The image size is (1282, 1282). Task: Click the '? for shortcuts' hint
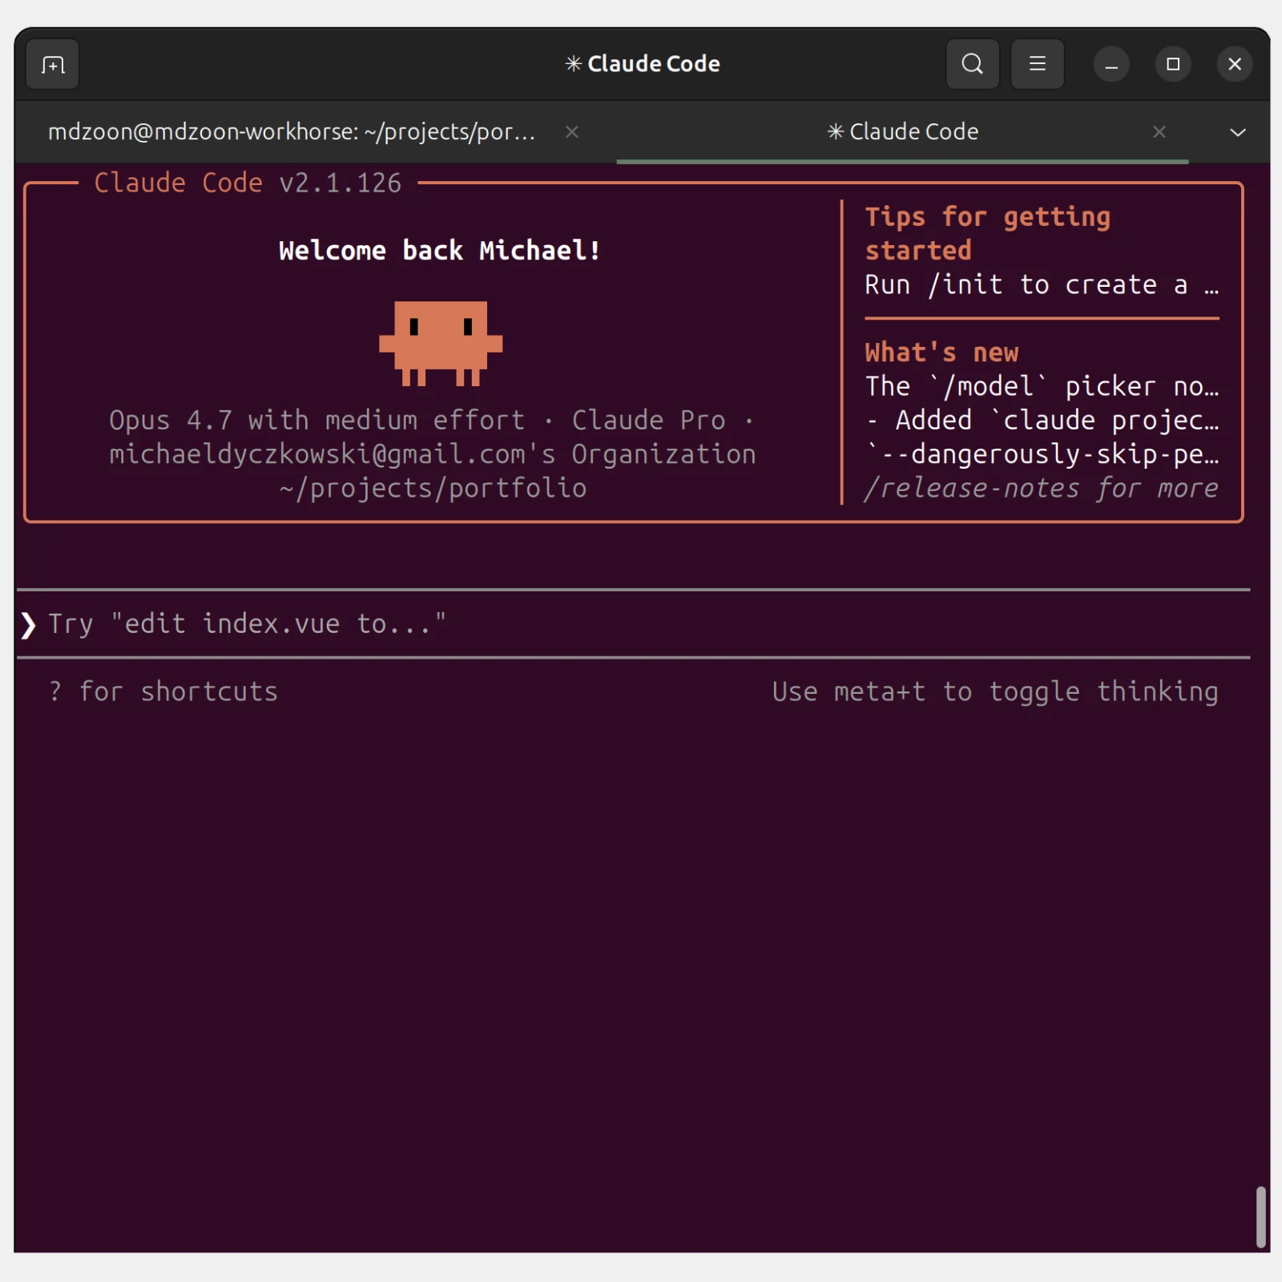click(163, 691)
